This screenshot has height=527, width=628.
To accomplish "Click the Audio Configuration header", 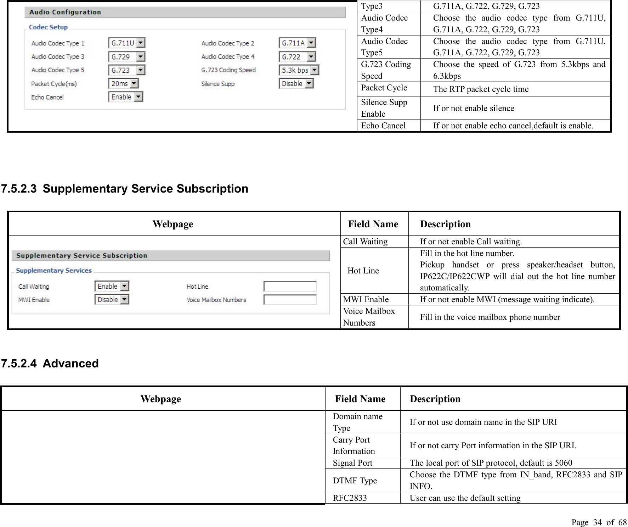I will coord(185,12).
